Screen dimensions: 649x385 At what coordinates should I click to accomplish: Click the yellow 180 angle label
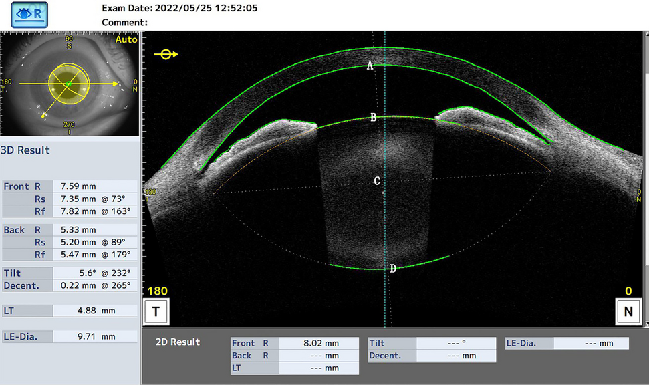pyautogui.click(x=158, y=291)
